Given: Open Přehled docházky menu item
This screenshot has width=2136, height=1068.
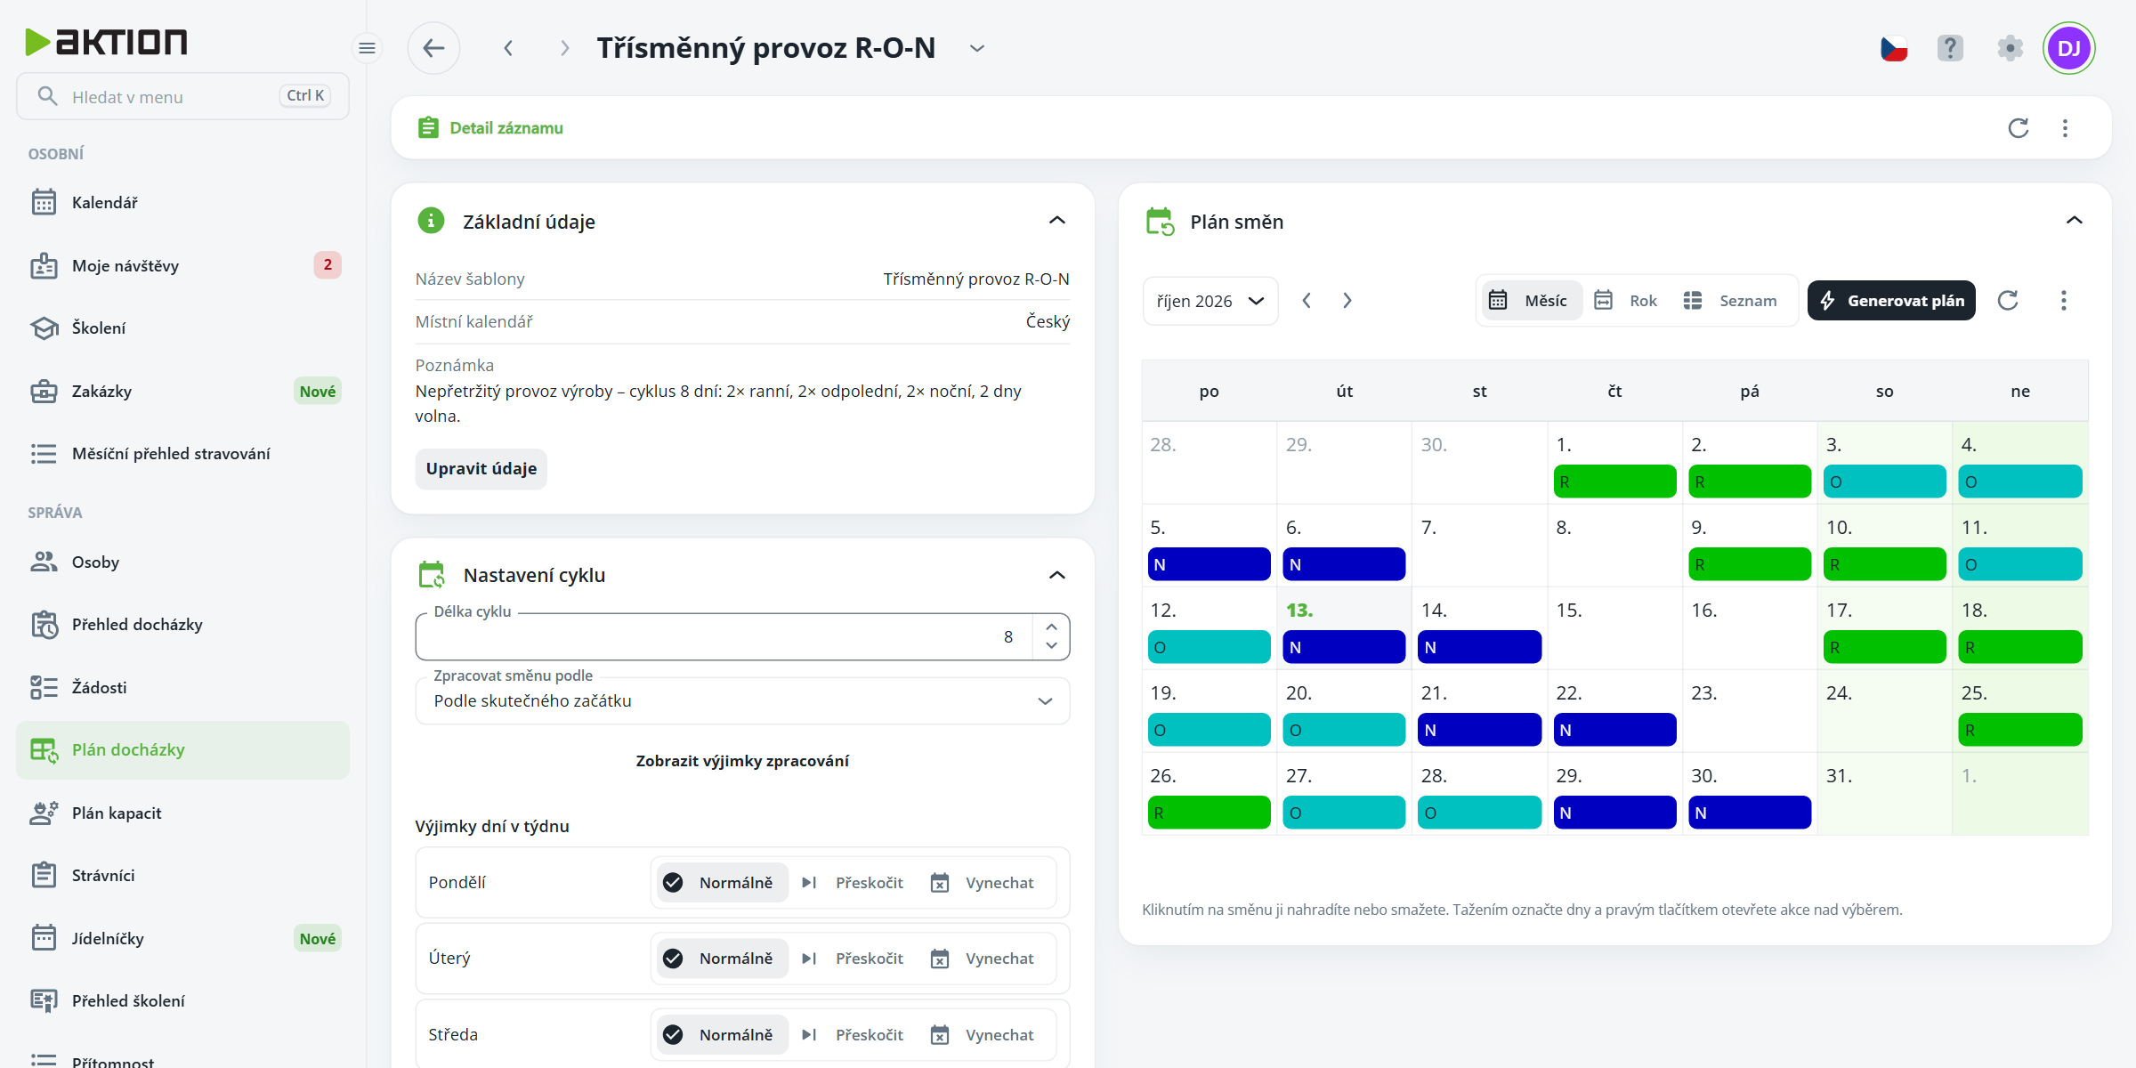Looking at the screenshot, I should [x=182, y=625].
